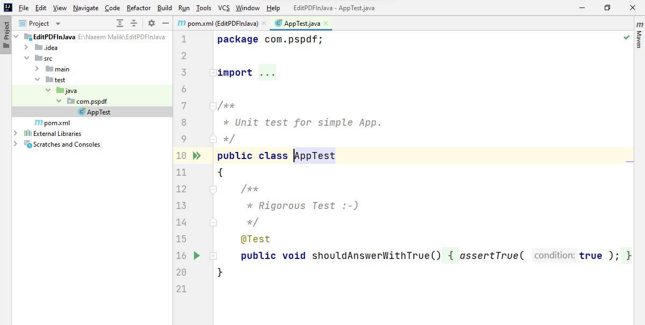Image resolution: width=645 pixels, height=325 pixels.
Task: Collapse the src folder
Action: [26, 58]
